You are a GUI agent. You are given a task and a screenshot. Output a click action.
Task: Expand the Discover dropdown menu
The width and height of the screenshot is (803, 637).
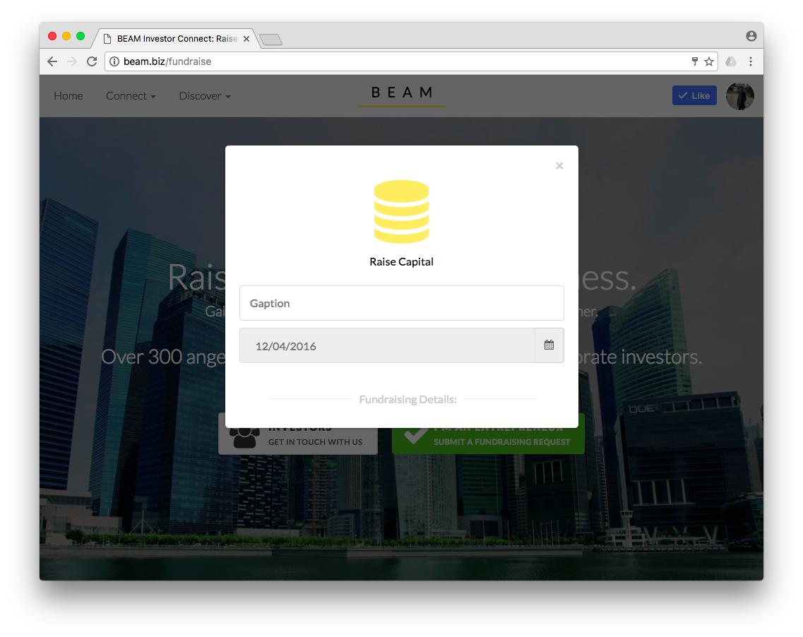pyautogui.click(x=204, y=96)
